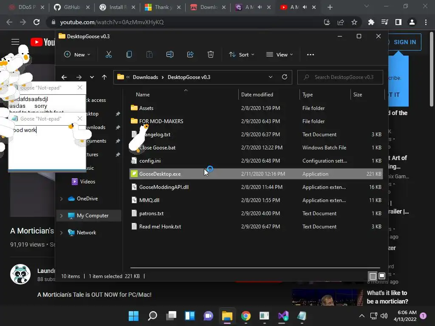
Task: Click the Copy icon in File Explorer toolbar
Action: 129,55
